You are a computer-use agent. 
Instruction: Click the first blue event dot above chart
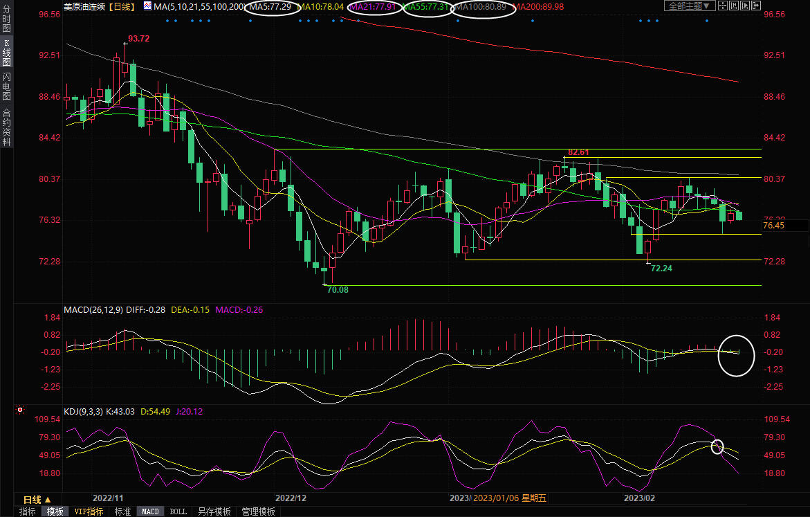click(x=167, y=21)
